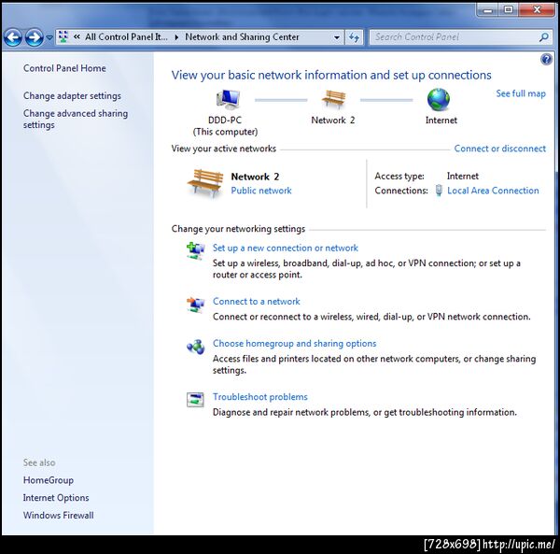Screen dimensions: 560x554
Task: Open Local Area Connection status
Action: (x=493, y=191)
